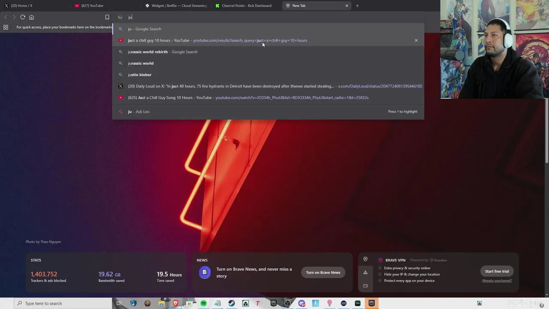549x309 pixels.
Task: Open the blue F app on taskbar
Action: point(316,303)
